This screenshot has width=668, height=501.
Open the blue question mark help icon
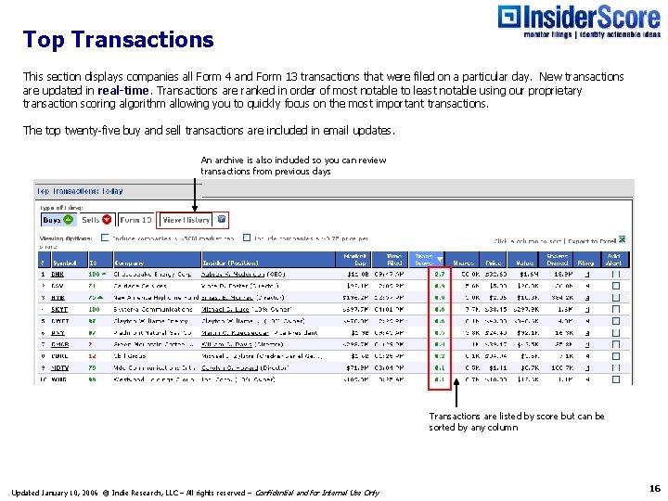click(222, 219)
